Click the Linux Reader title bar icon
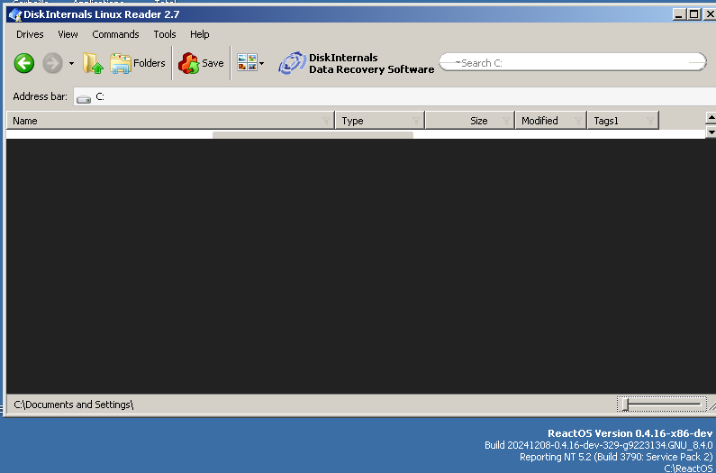 click(15, 14)
